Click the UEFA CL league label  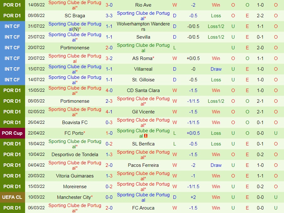(12, 197)
